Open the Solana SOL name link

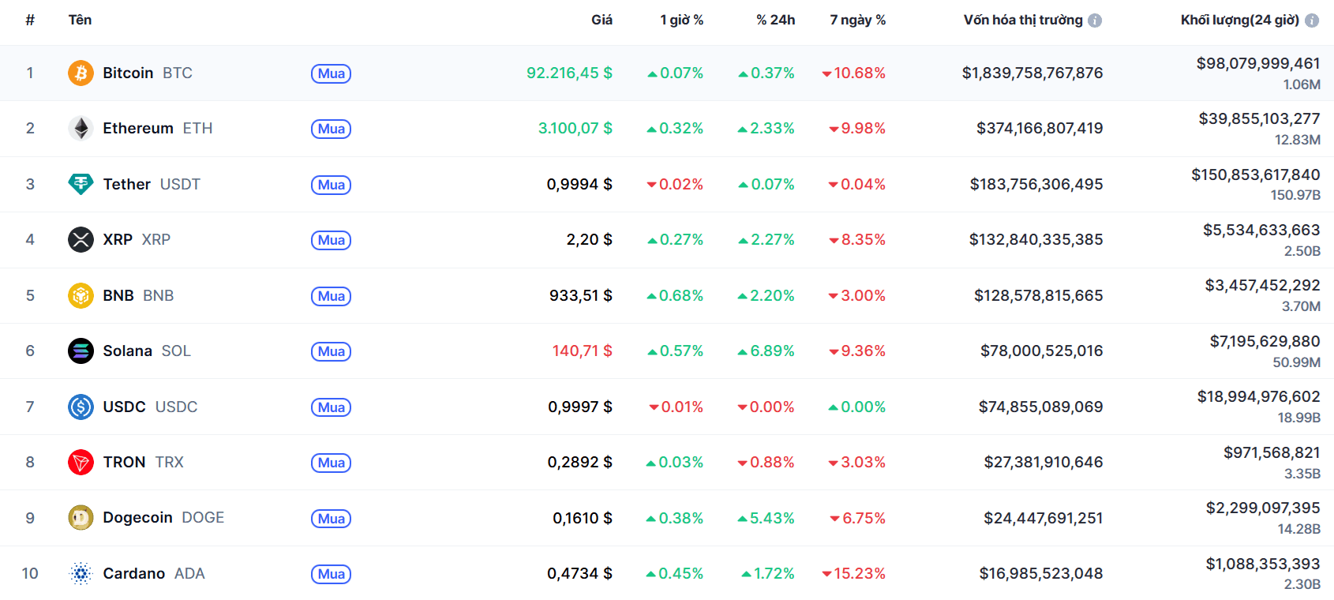point(147,351)
